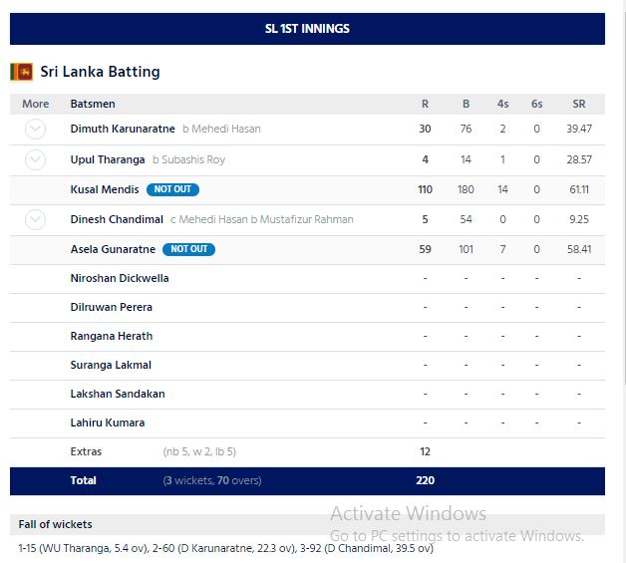Open Kusal Mendis player profile
This screenshot has height=563, width=626.
point(105,189)
